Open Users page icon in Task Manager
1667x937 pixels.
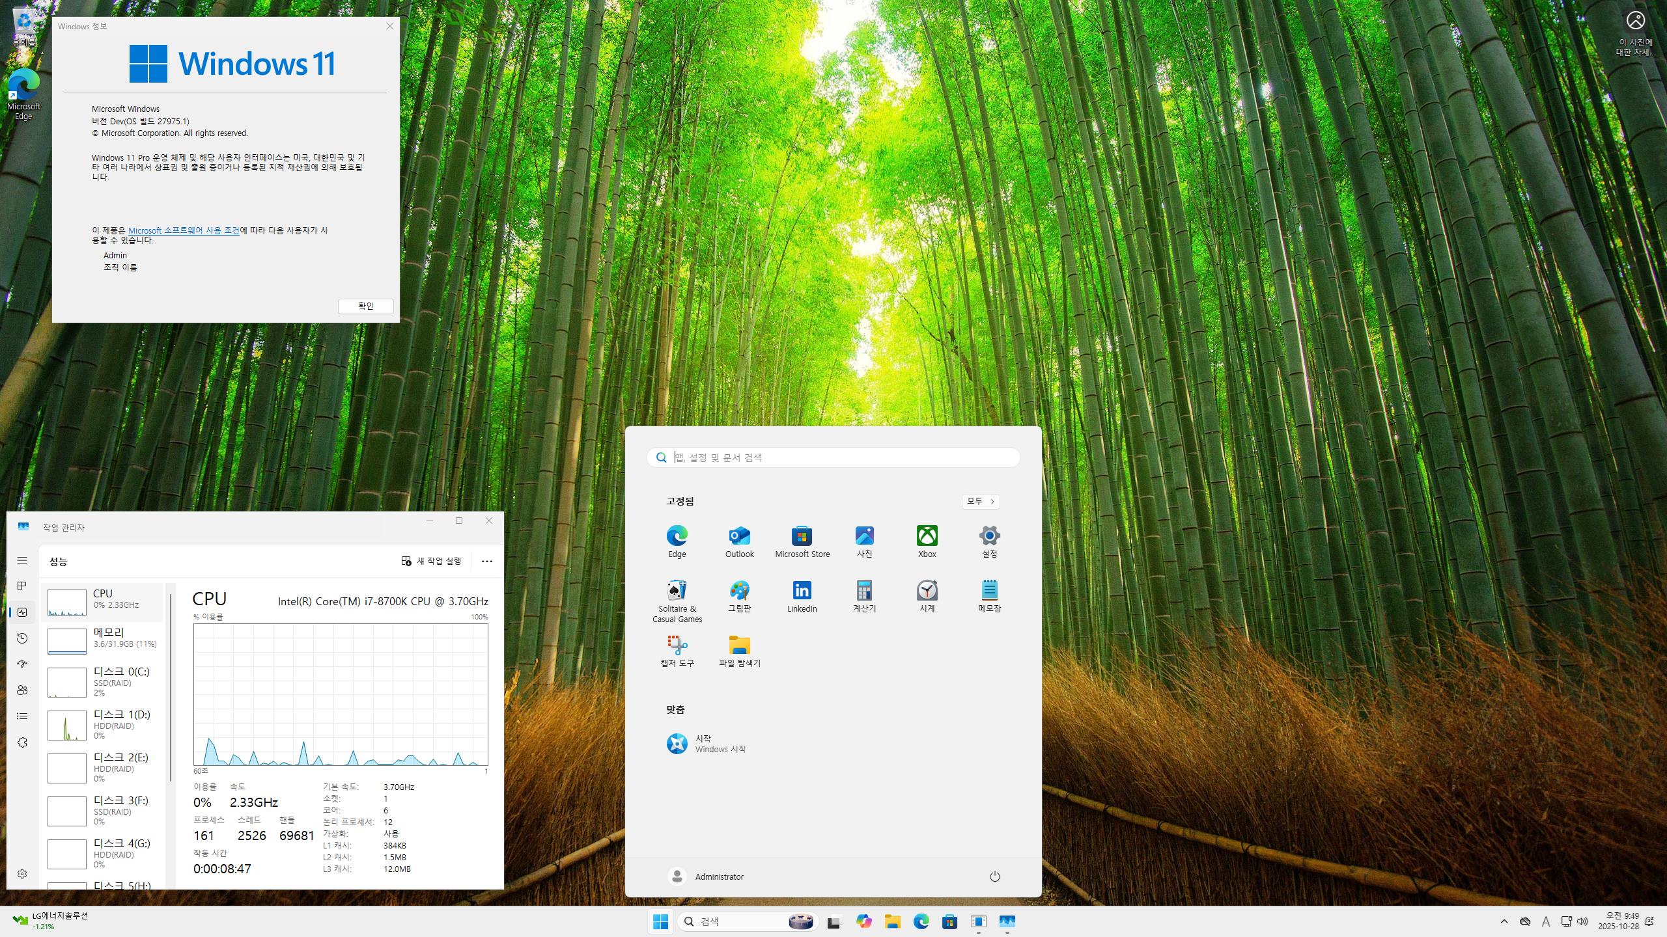point(22,690)
